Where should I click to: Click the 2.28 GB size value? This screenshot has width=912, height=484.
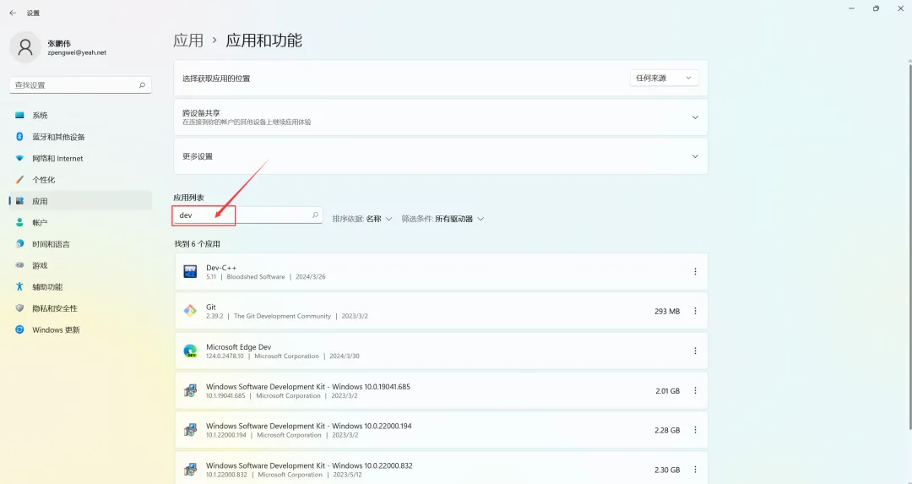(667, 431)
